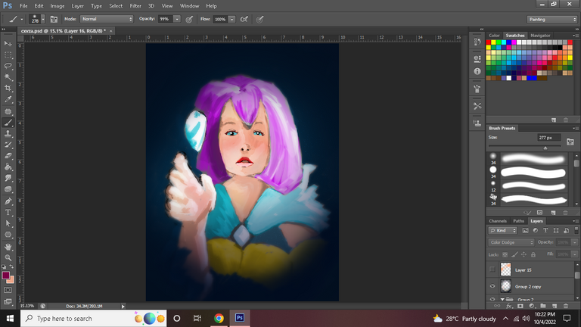Screen dimensions: 581x327
Task: Toggle filter for type layers
Action: (x=545, y=230)
